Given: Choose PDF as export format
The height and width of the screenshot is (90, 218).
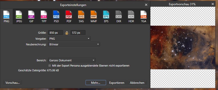Looking at the screenshot, I should (x=69, y=17).
